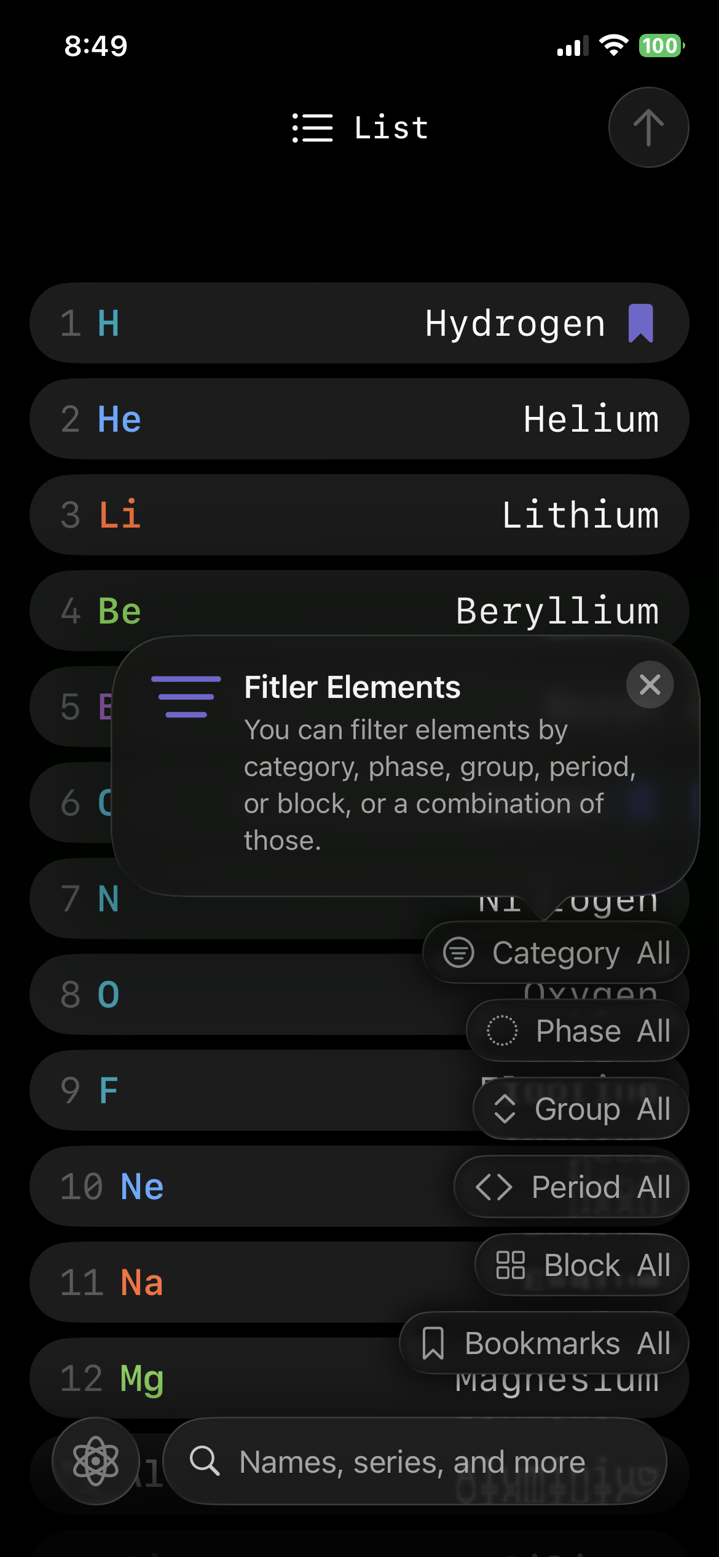The height and width of the screenshot is (1557, 719).
Task: Type in the Names, series search field
Action: pos(412,1462)
